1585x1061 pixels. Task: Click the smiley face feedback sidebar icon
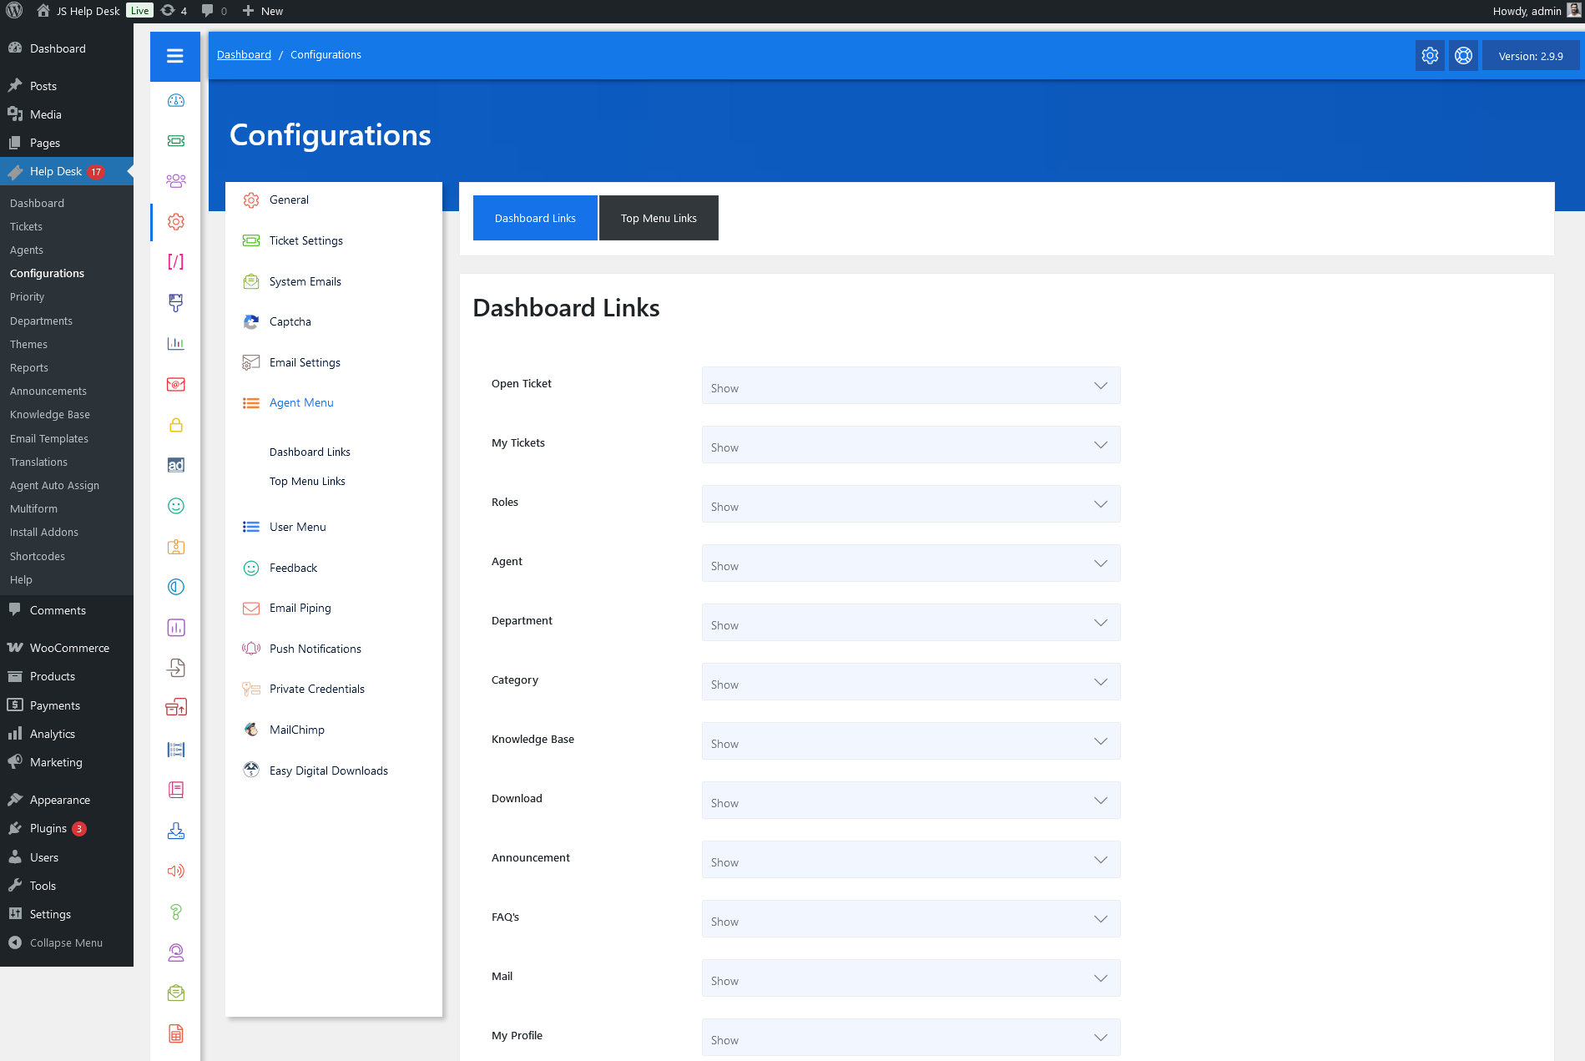(175, 506)
